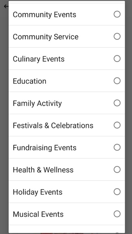The image size is (132, 234).
Task: Choose the Holiday Events list entry
Action: 67,192
